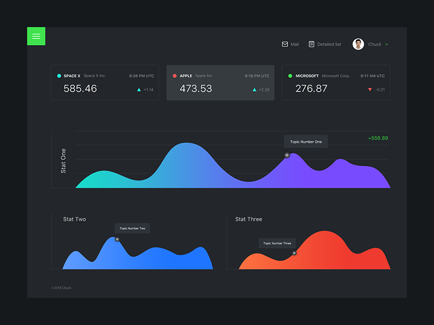Click the Topic Number Two tooltip
Image resolution: width=434 pixels, height=325 pixels.
click(x=132, y=228)
